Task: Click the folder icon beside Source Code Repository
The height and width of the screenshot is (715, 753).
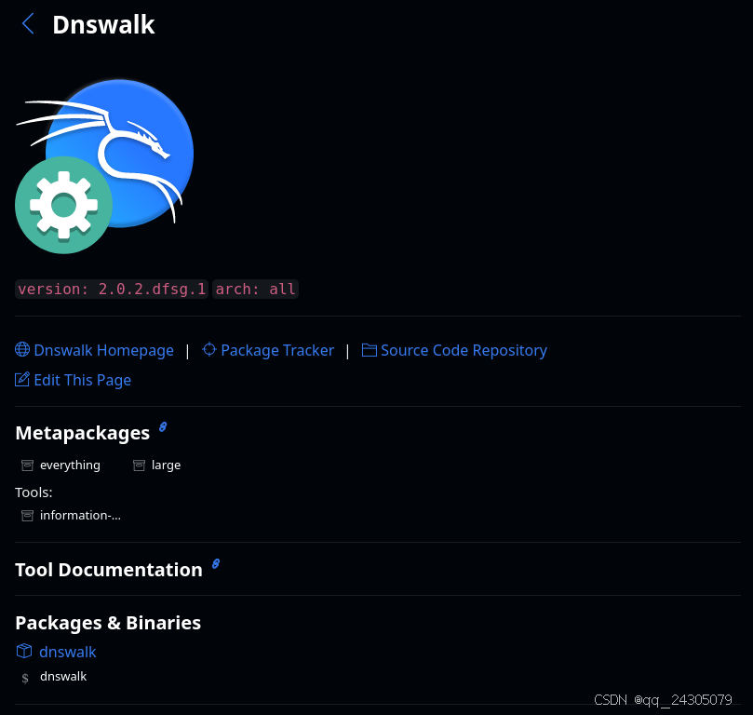Action: click(369, 349)
